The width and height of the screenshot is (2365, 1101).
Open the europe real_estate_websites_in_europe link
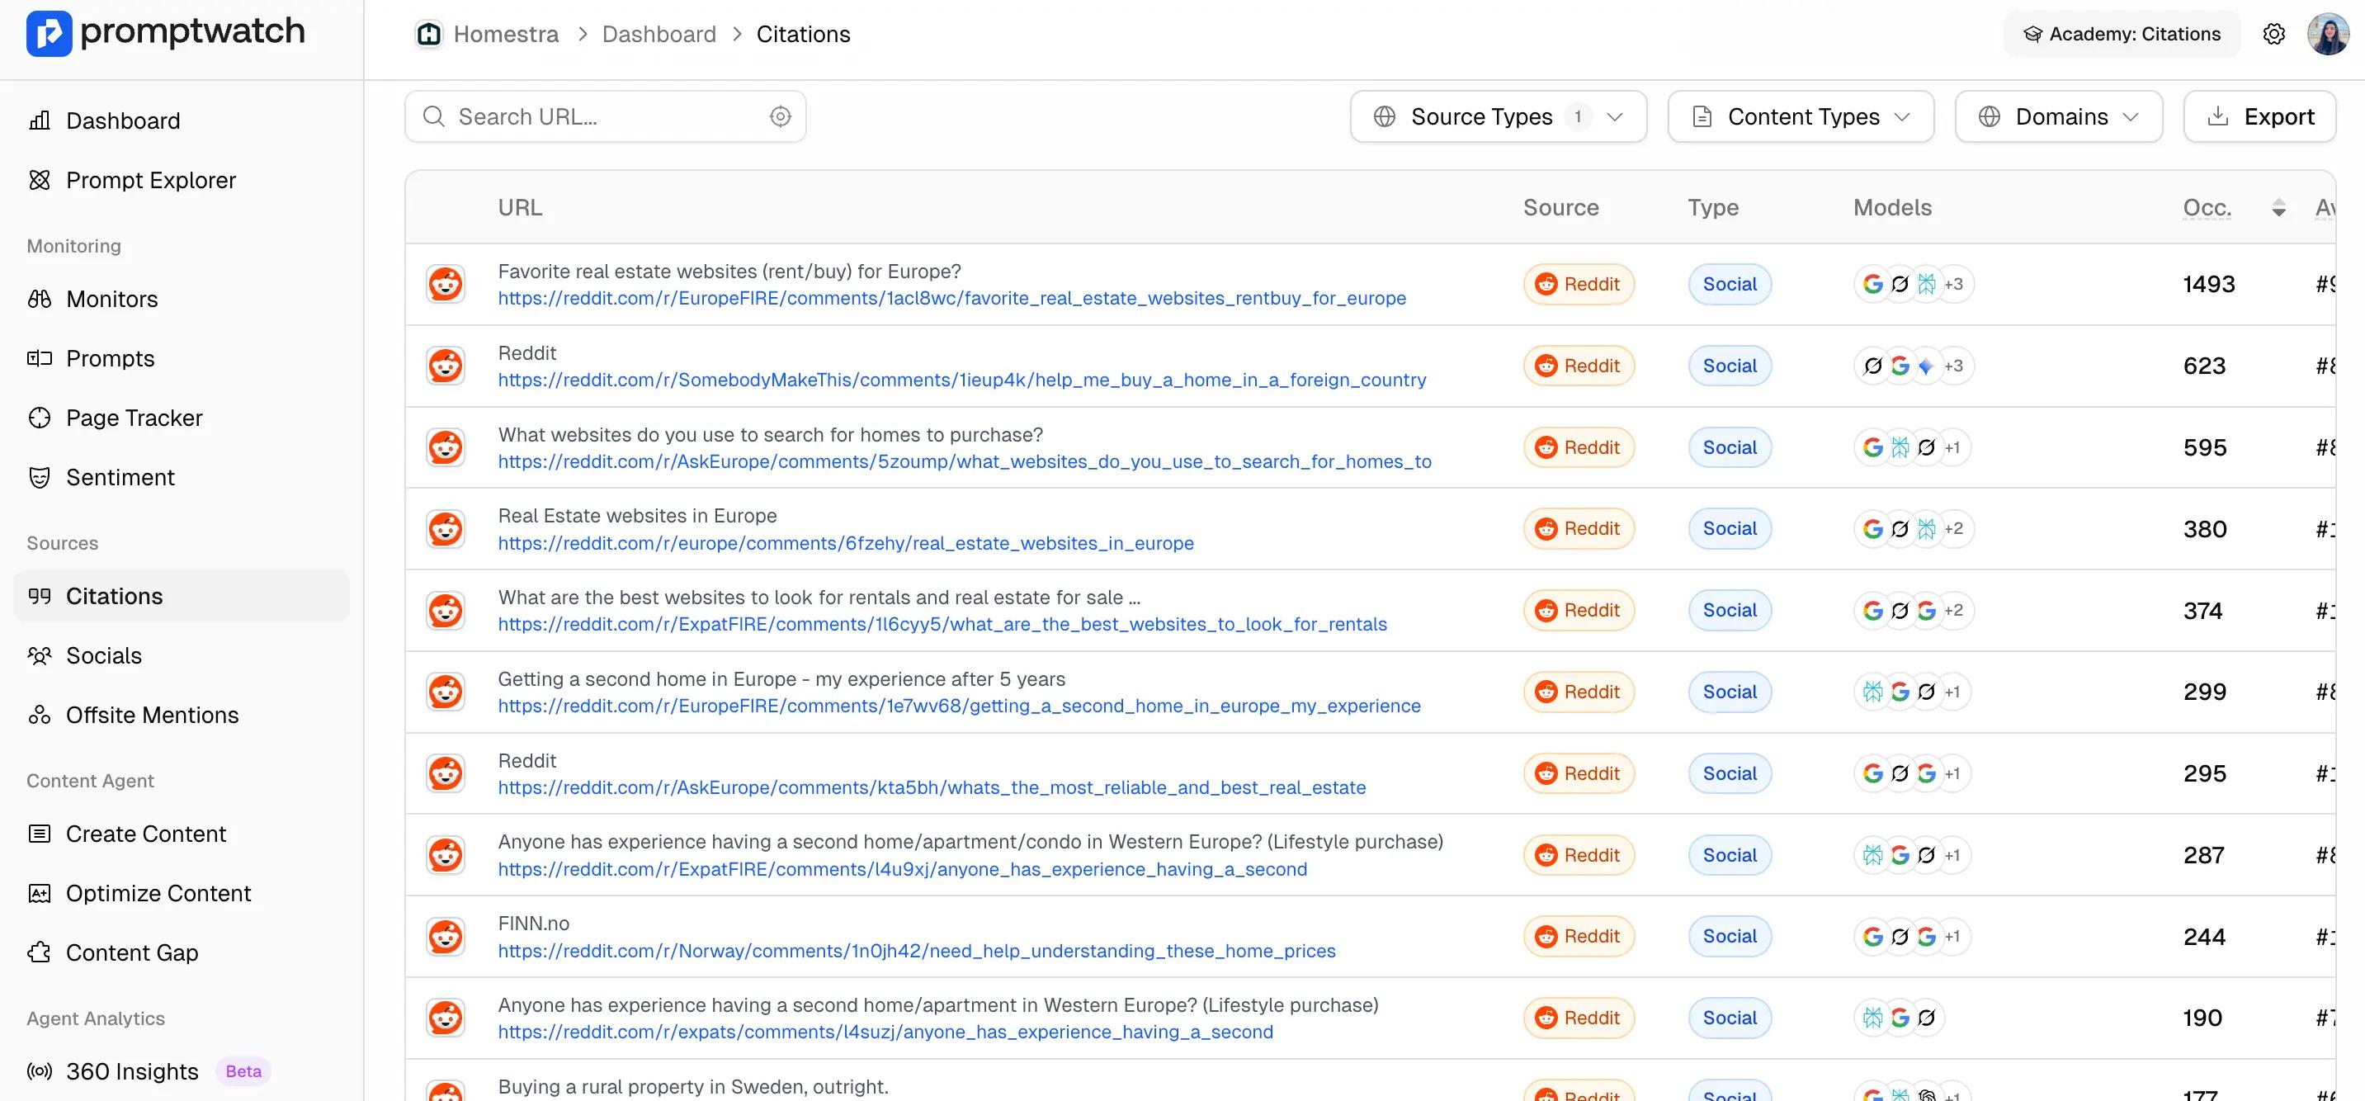coord(846,544)
